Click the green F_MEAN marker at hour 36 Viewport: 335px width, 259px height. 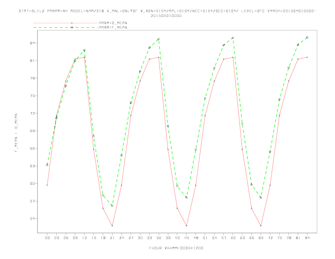click(x=159, y=39)
